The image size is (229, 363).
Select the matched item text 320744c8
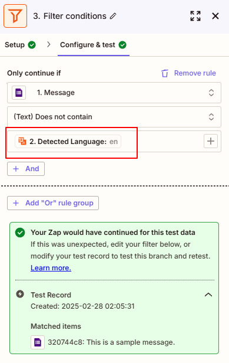[111, 342]
